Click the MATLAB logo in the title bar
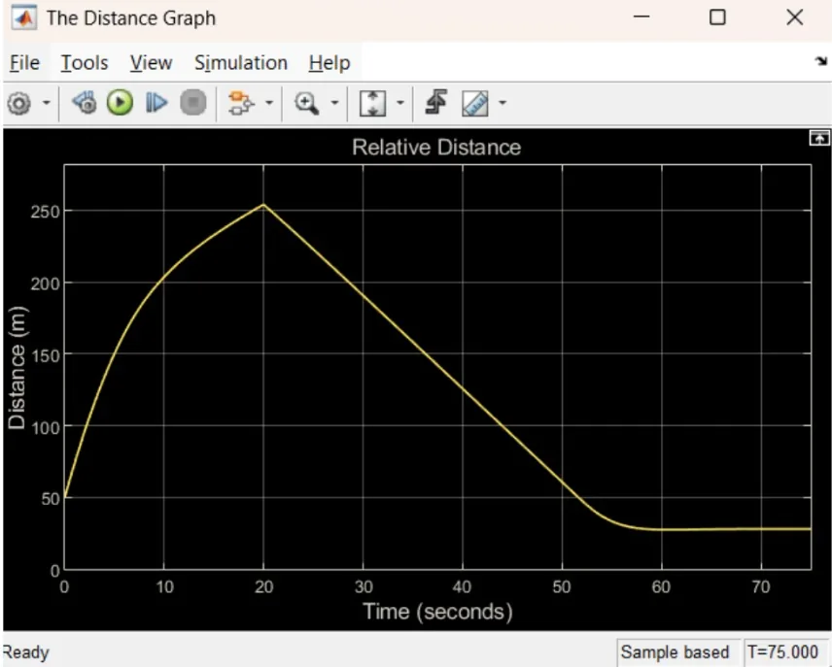This screenshot has width=832, height=667. pos(24,18)
